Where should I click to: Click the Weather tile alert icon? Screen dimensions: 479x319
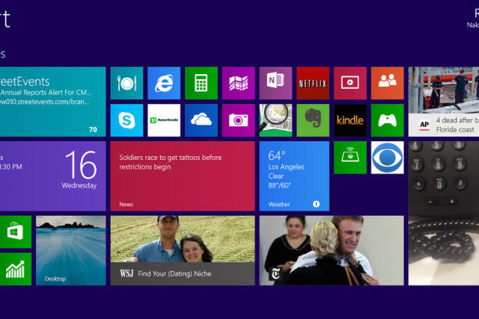[316, 204]
